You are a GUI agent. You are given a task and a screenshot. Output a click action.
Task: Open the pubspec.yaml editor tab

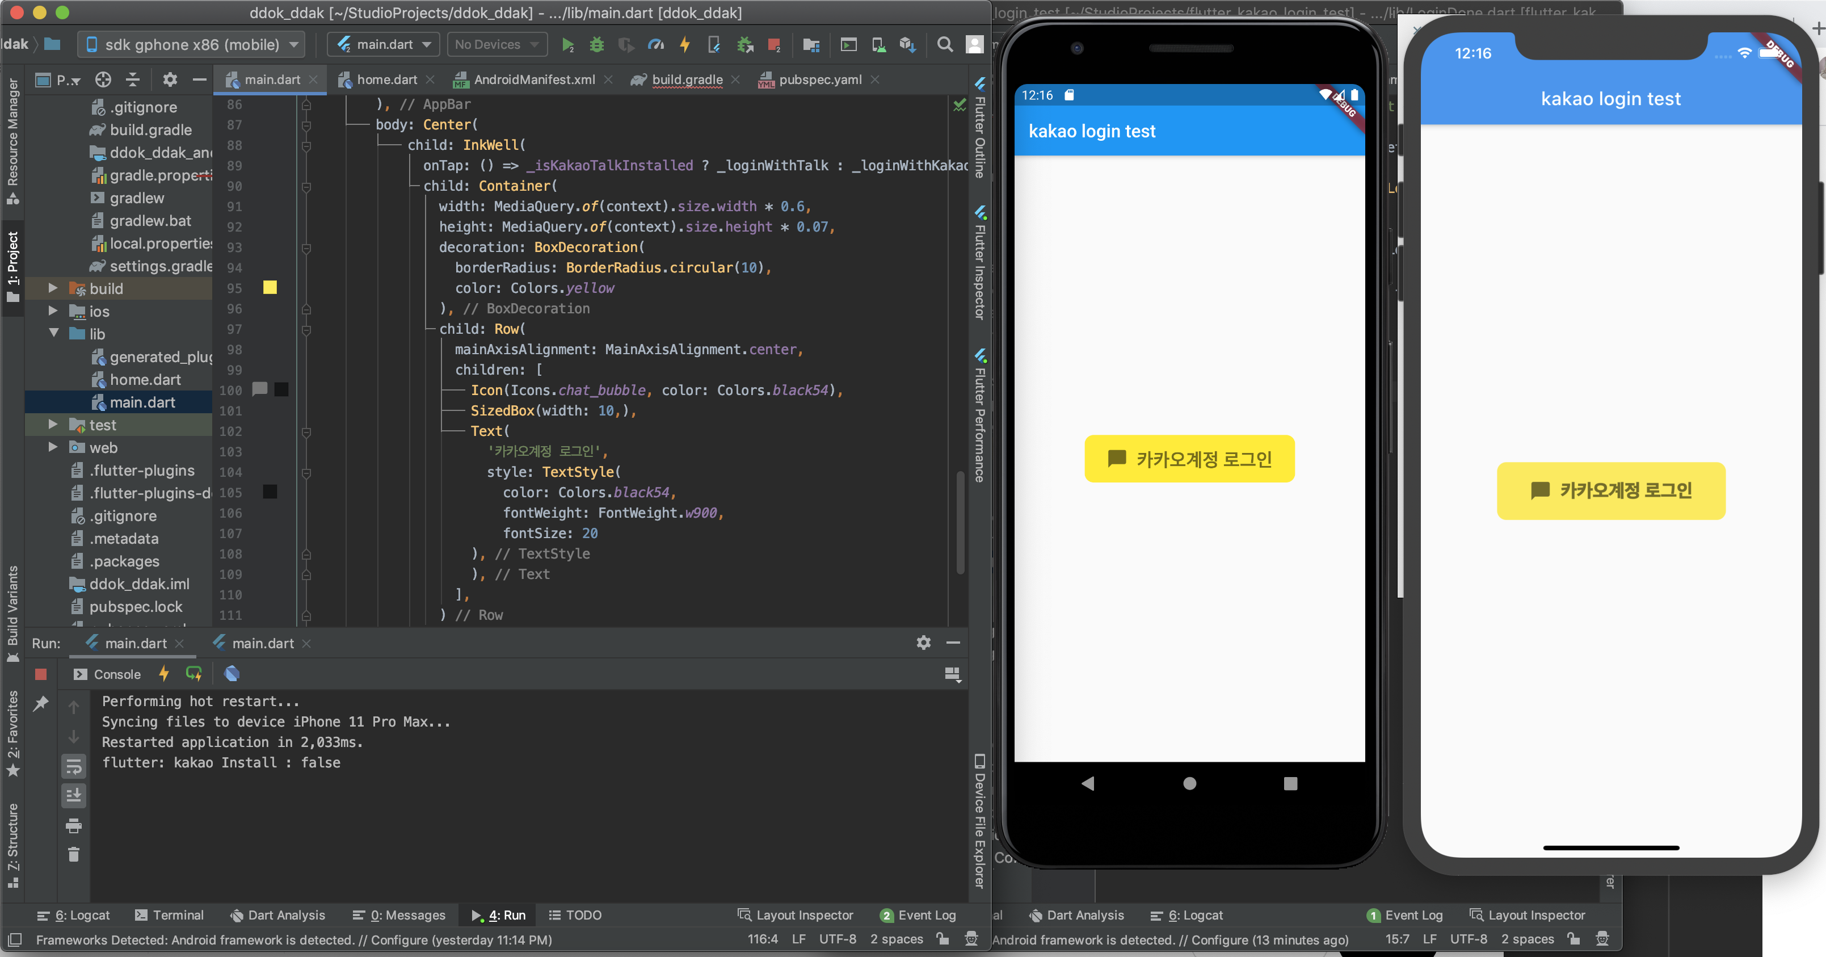point(819,79)
